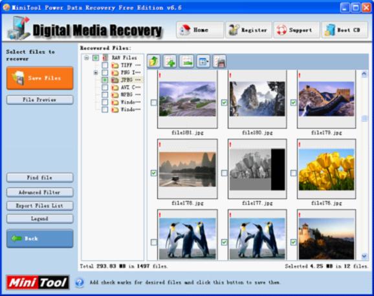Screen dimensions: 374x296
Task: Click the orange Save Files button
Action: point(40,78)
